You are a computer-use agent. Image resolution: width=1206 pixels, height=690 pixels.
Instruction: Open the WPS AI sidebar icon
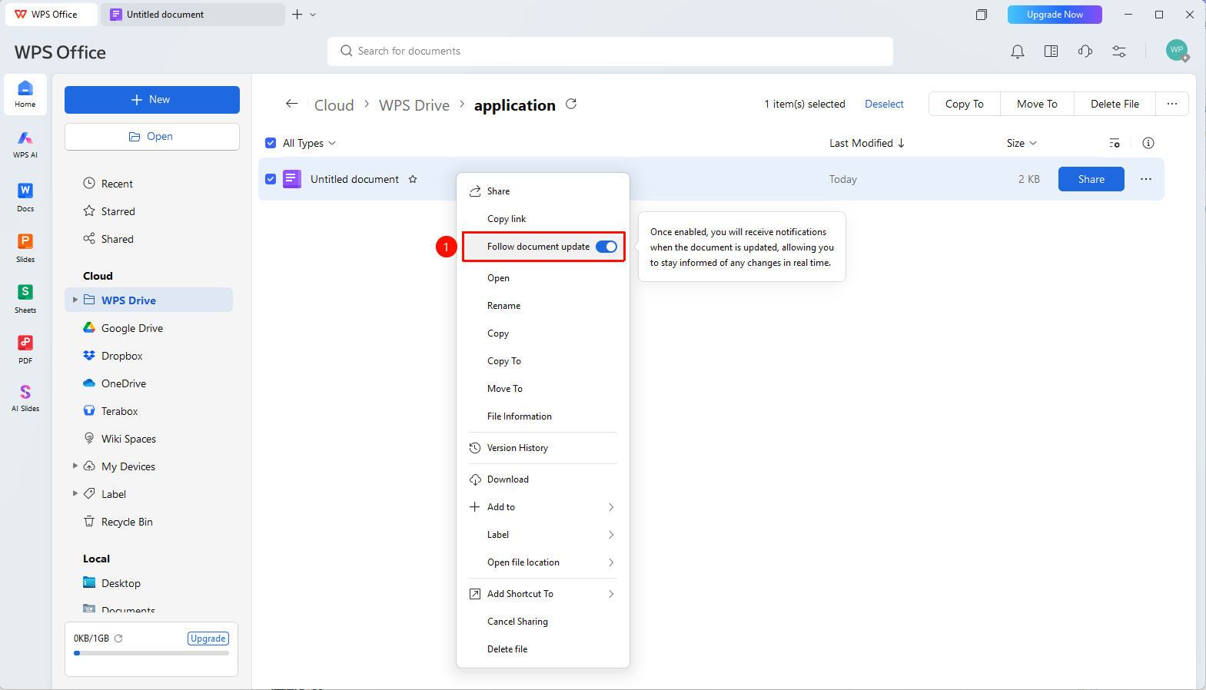tap(25, 144)
